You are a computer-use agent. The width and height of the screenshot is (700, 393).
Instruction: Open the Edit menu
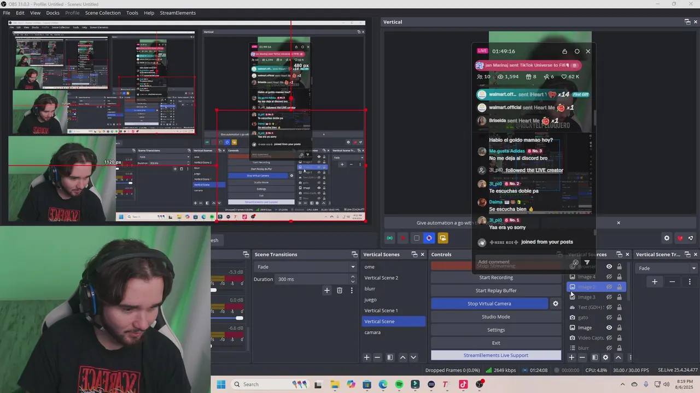20,13
